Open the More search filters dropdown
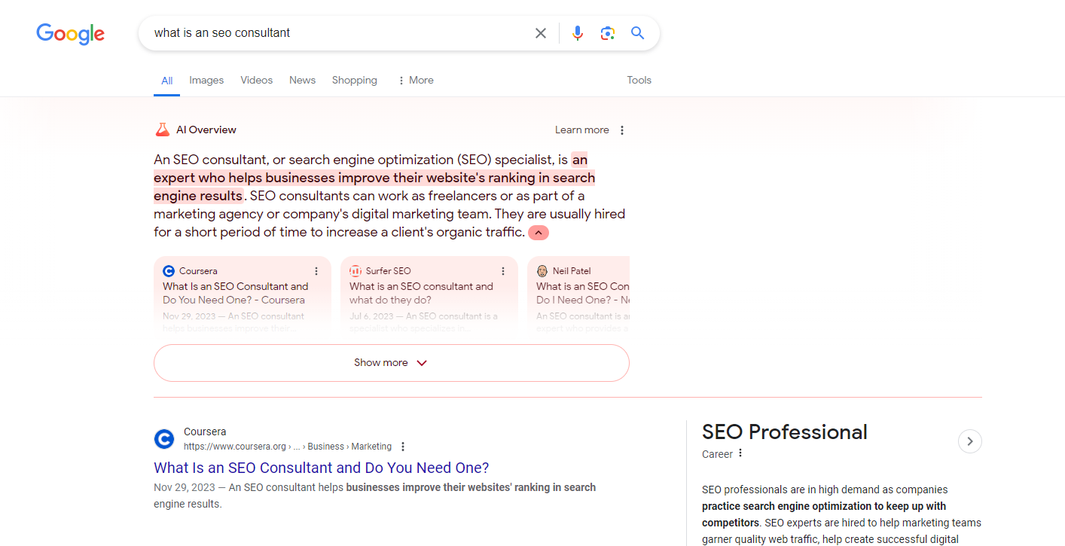 click(415, 80)
